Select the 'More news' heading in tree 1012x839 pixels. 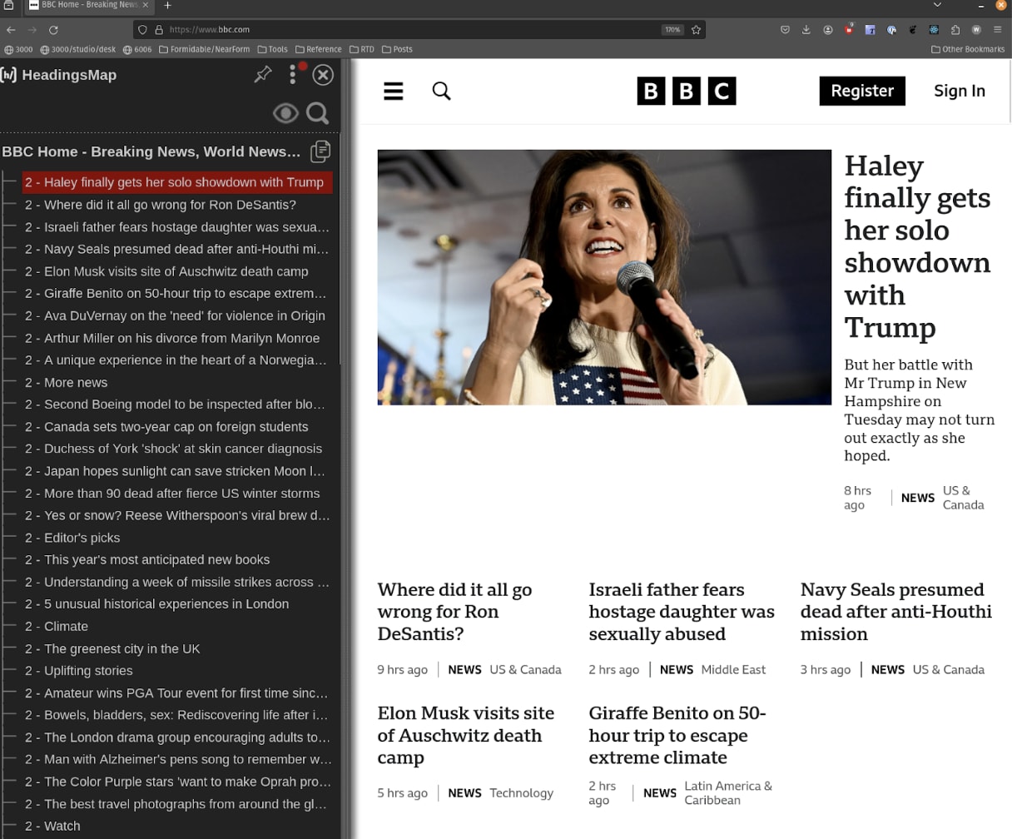pyautogui.click(x=66, y=383)
